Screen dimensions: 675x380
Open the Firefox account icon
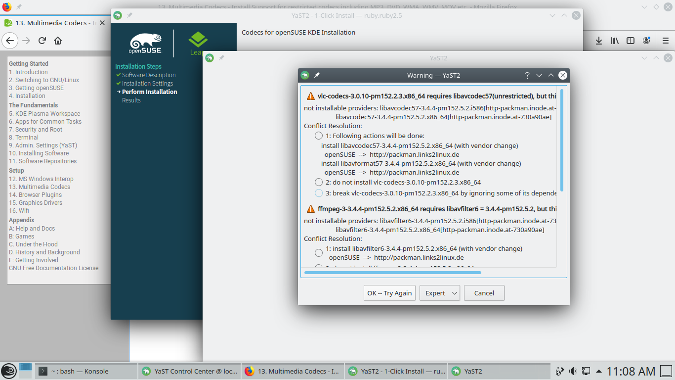point(646,41)
